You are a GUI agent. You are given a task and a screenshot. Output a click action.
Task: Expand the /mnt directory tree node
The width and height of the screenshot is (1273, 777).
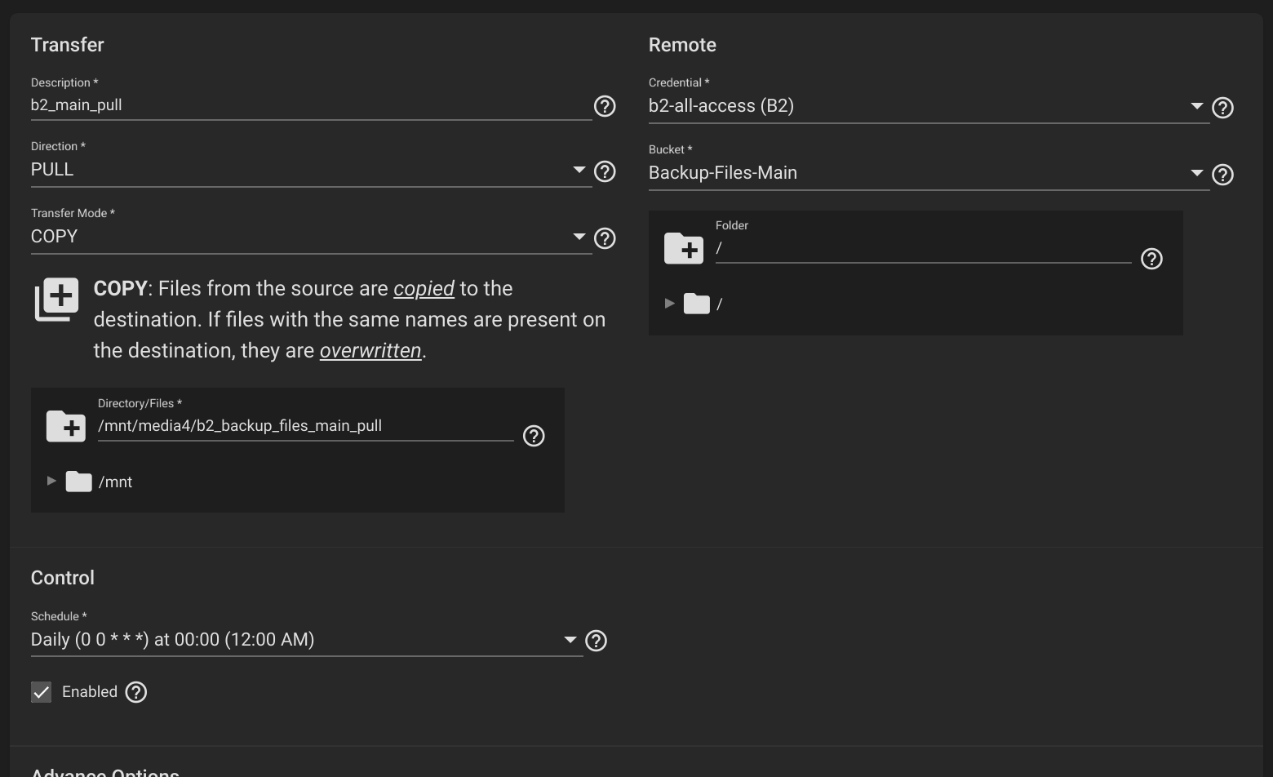click(51, 482)
